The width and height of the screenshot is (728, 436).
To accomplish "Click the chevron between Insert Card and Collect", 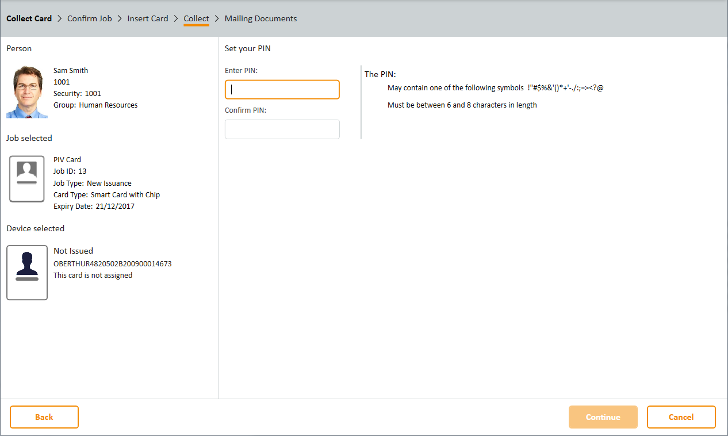I will (176, 18).
